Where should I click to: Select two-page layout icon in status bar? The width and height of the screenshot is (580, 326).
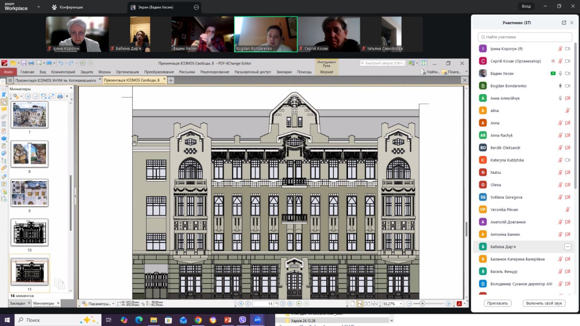tap(367, 303)
